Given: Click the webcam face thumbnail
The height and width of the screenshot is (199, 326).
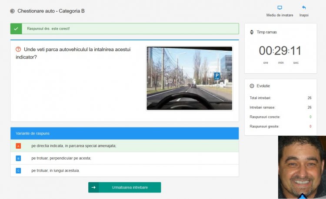Looking at the screenshot, I should (302, 167).
